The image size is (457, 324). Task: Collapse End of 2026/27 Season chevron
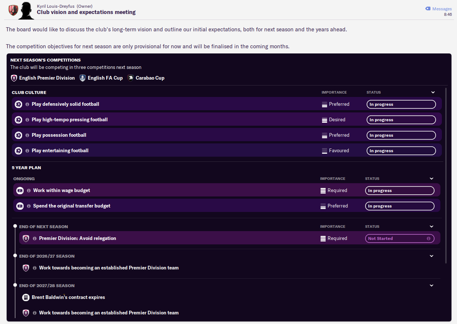tap(432, 256)
